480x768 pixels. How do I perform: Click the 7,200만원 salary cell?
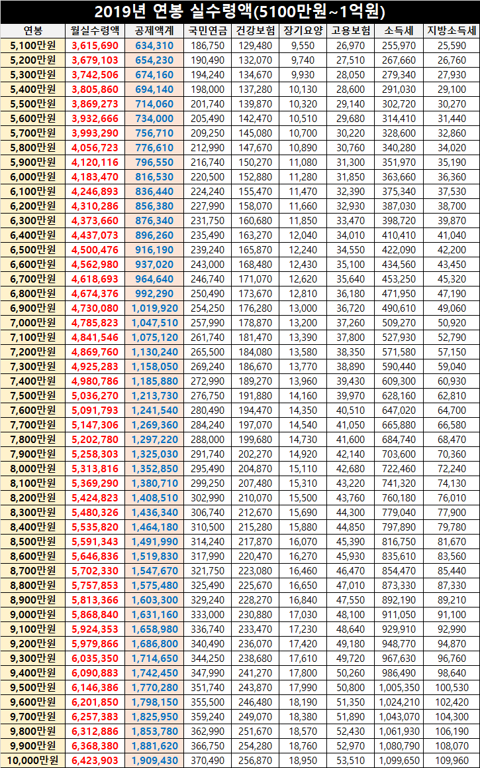click(x=32, y=352)
